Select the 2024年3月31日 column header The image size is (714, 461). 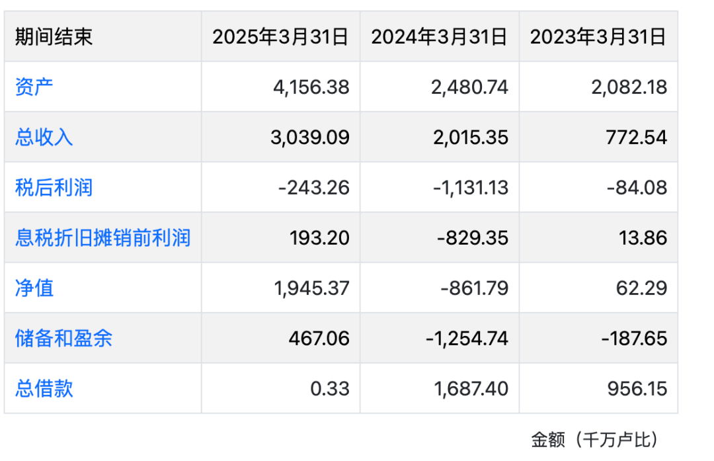[x=439, y=37]
